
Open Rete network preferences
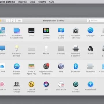(x=61, y=68)
